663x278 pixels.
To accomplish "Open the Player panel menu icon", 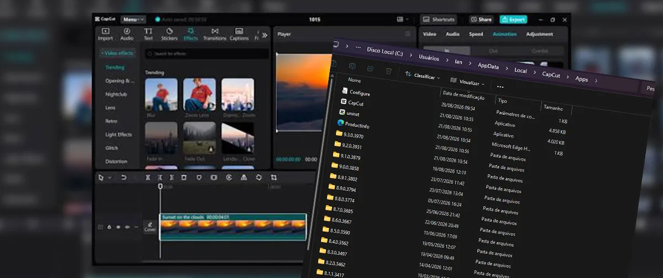I will [x=408, y=34].
